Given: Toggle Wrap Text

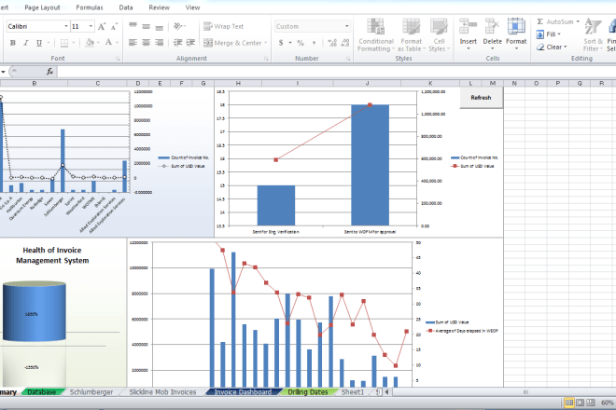Looking at the screenshot, I should [x=224, y=26].
